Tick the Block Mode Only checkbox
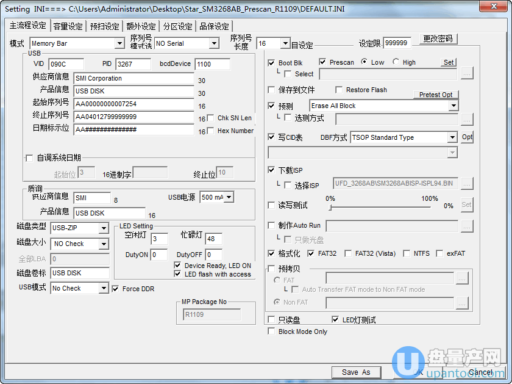The width and height of the screenshot is (512, 384). click(x=272, y=331)
